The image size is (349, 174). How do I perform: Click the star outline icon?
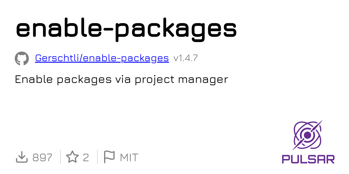pos(72,157)
